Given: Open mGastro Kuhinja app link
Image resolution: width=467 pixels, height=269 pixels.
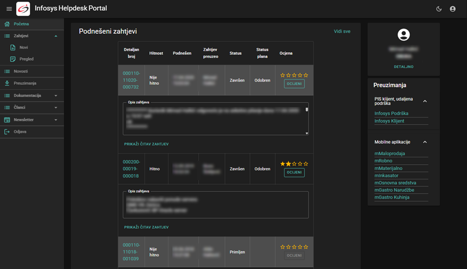Looking at the screenshot, I should click(x=392, y=197).
